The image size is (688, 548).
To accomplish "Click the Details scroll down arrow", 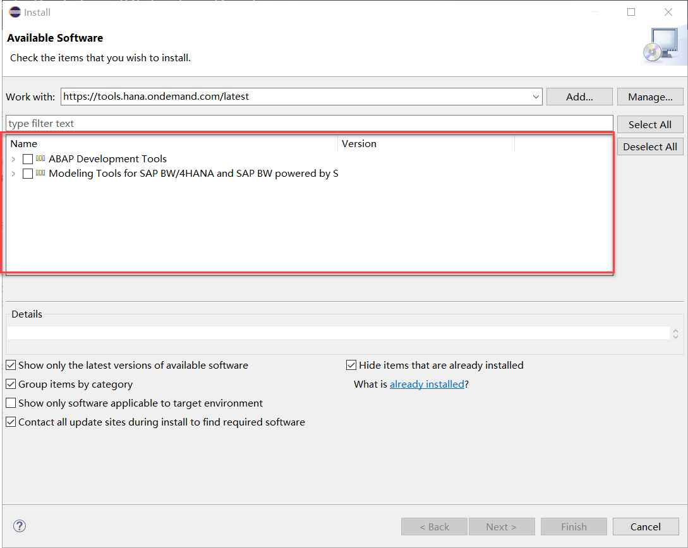I will click(x=676, y=337).
